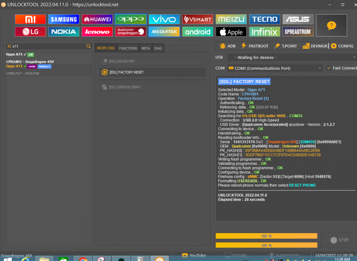Stop the current operation
The height and width of the screenshot is (261, 357).
(339, 240)
